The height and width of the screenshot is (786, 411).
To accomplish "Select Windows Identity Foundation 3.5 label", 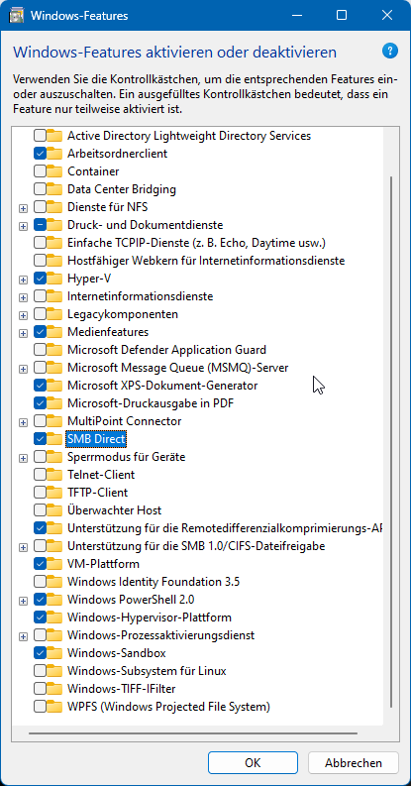I will pyautogui.click(x=154, y=582).
